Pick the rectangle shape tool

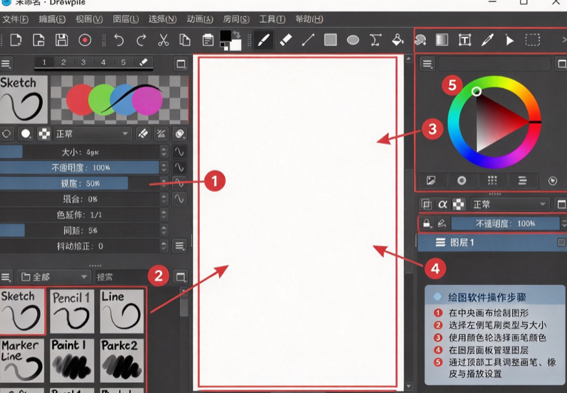pyautogui.click(x=330, y=39)
